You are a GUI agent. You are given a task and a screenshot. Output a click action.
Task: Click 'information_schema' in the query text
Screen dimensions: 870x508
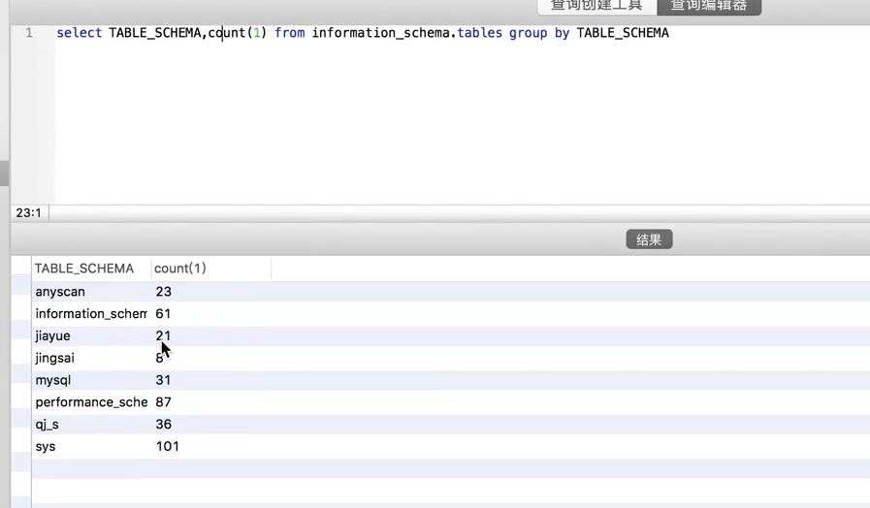pos(380,33)
